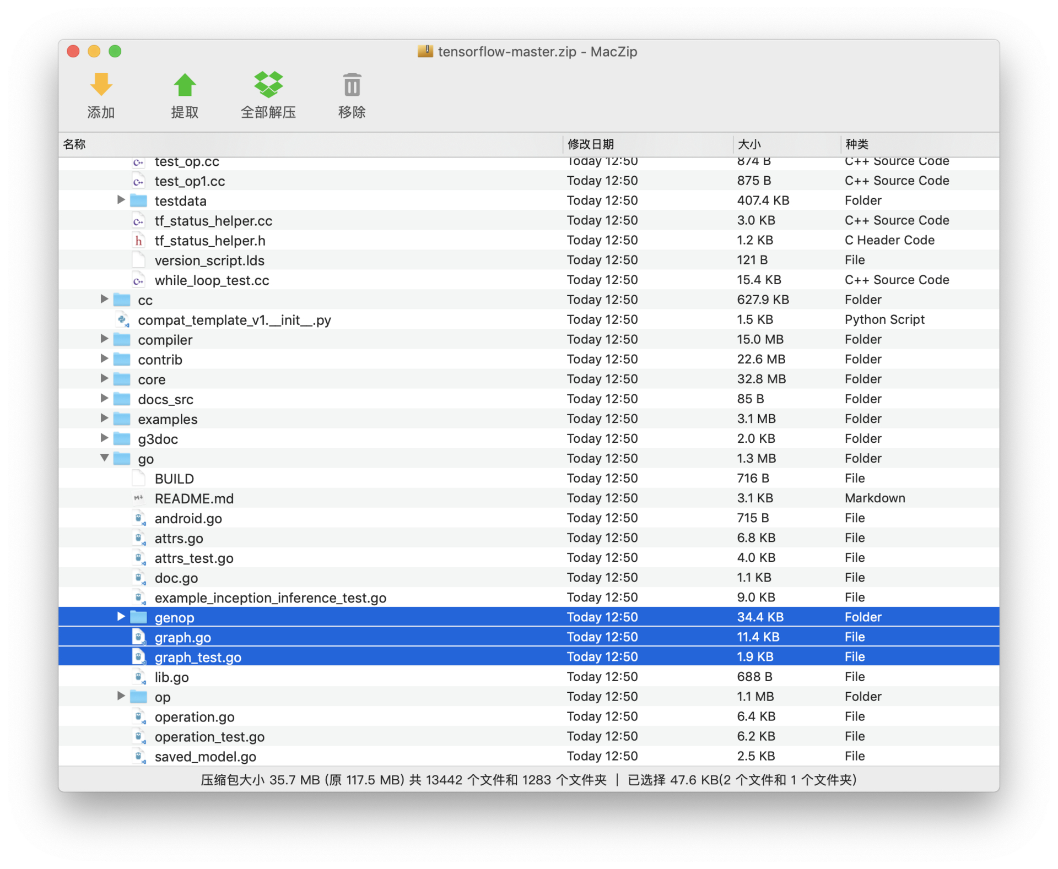The width and height of the screenshot is (1058, 869).
Task: Click the Remove (移除) trash icon
Action: [x=352, y=85]
